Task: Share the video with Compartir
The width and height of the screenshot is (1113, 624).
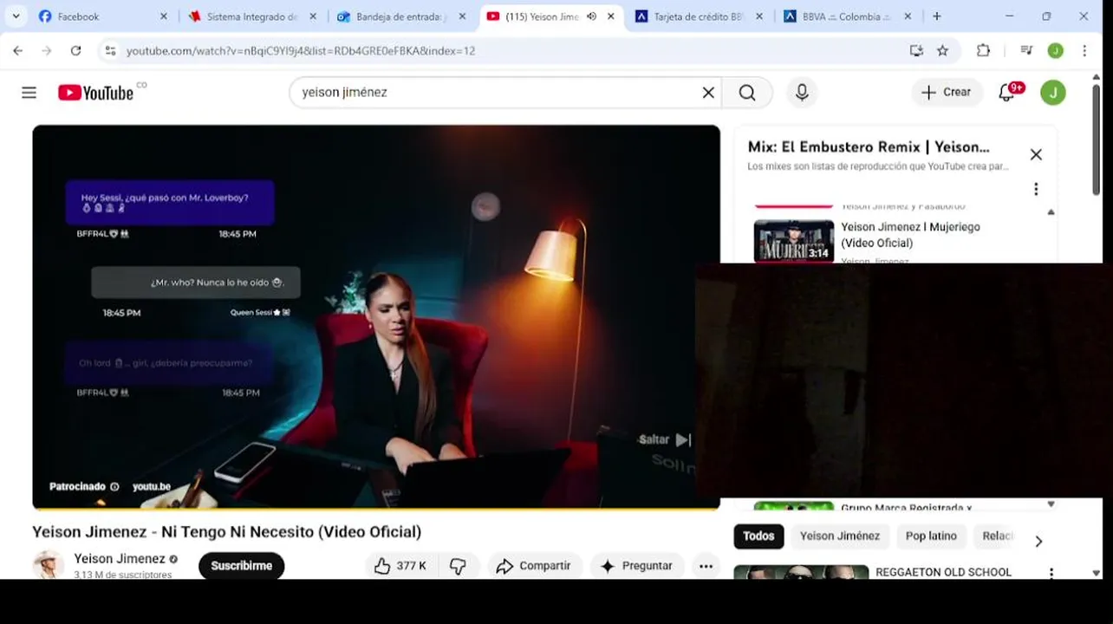Action: coord(533,566)
